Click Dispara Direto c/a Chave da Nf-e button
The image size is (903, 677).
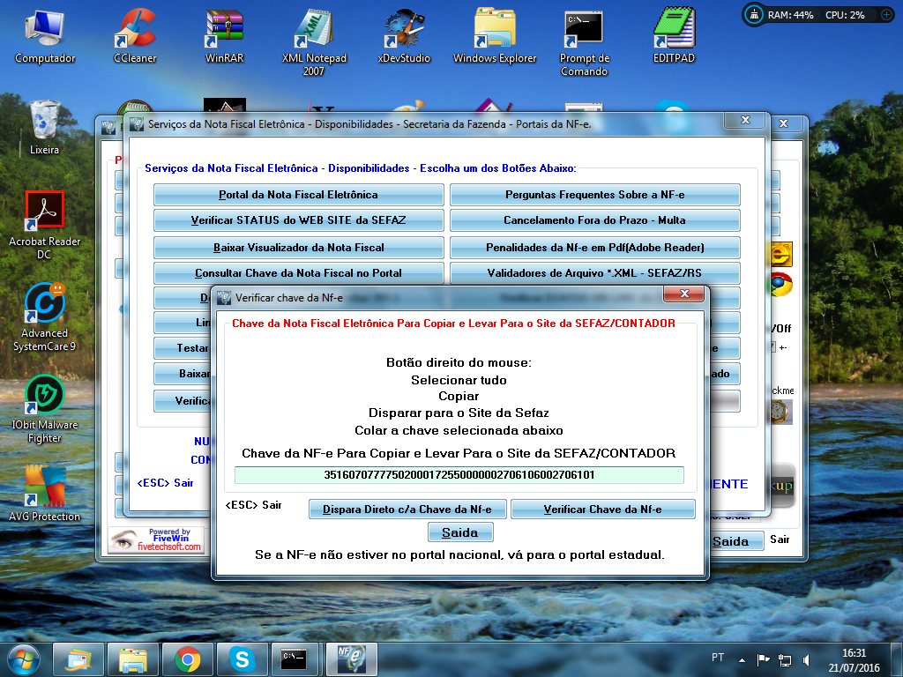click(407, 510)
